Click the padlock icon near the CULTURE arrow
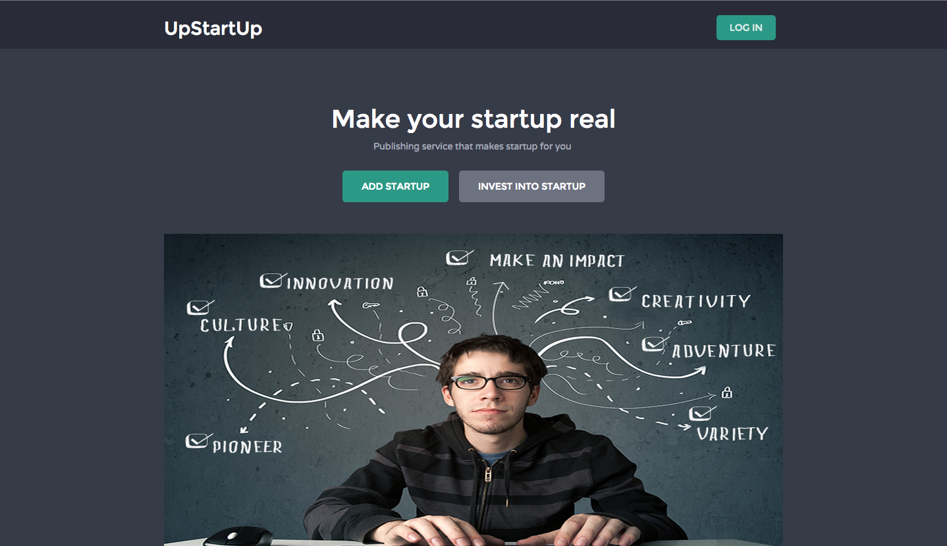The width and height of the screenshot is (947, 546). tap(318, 335)
